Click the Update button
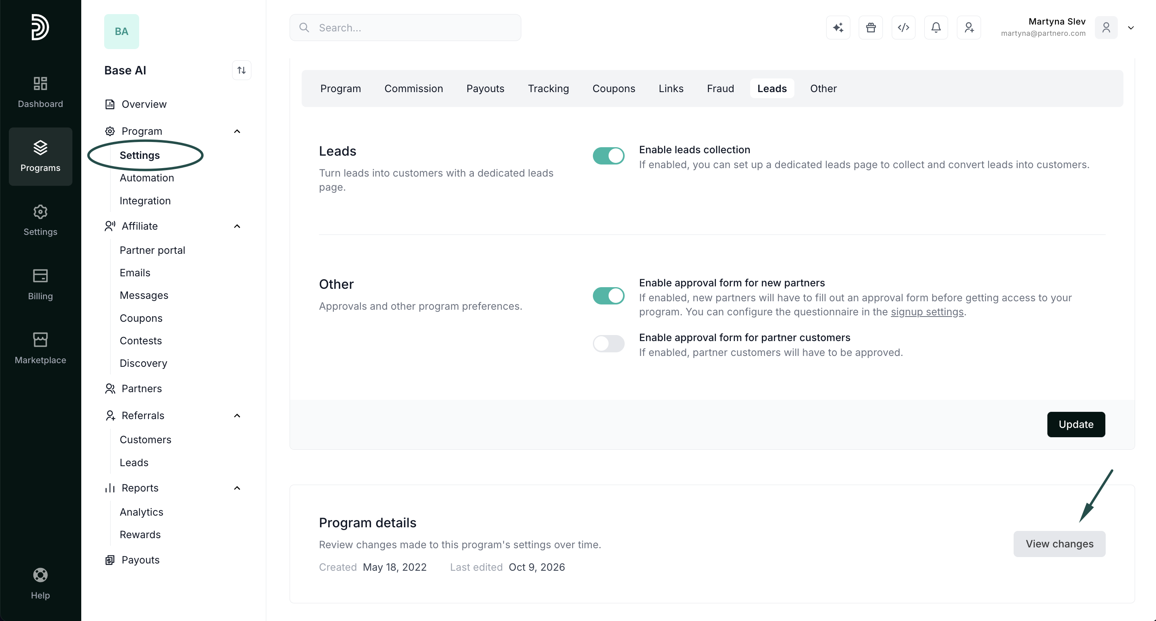The image size is (1156, 621). coord(1076,424)
